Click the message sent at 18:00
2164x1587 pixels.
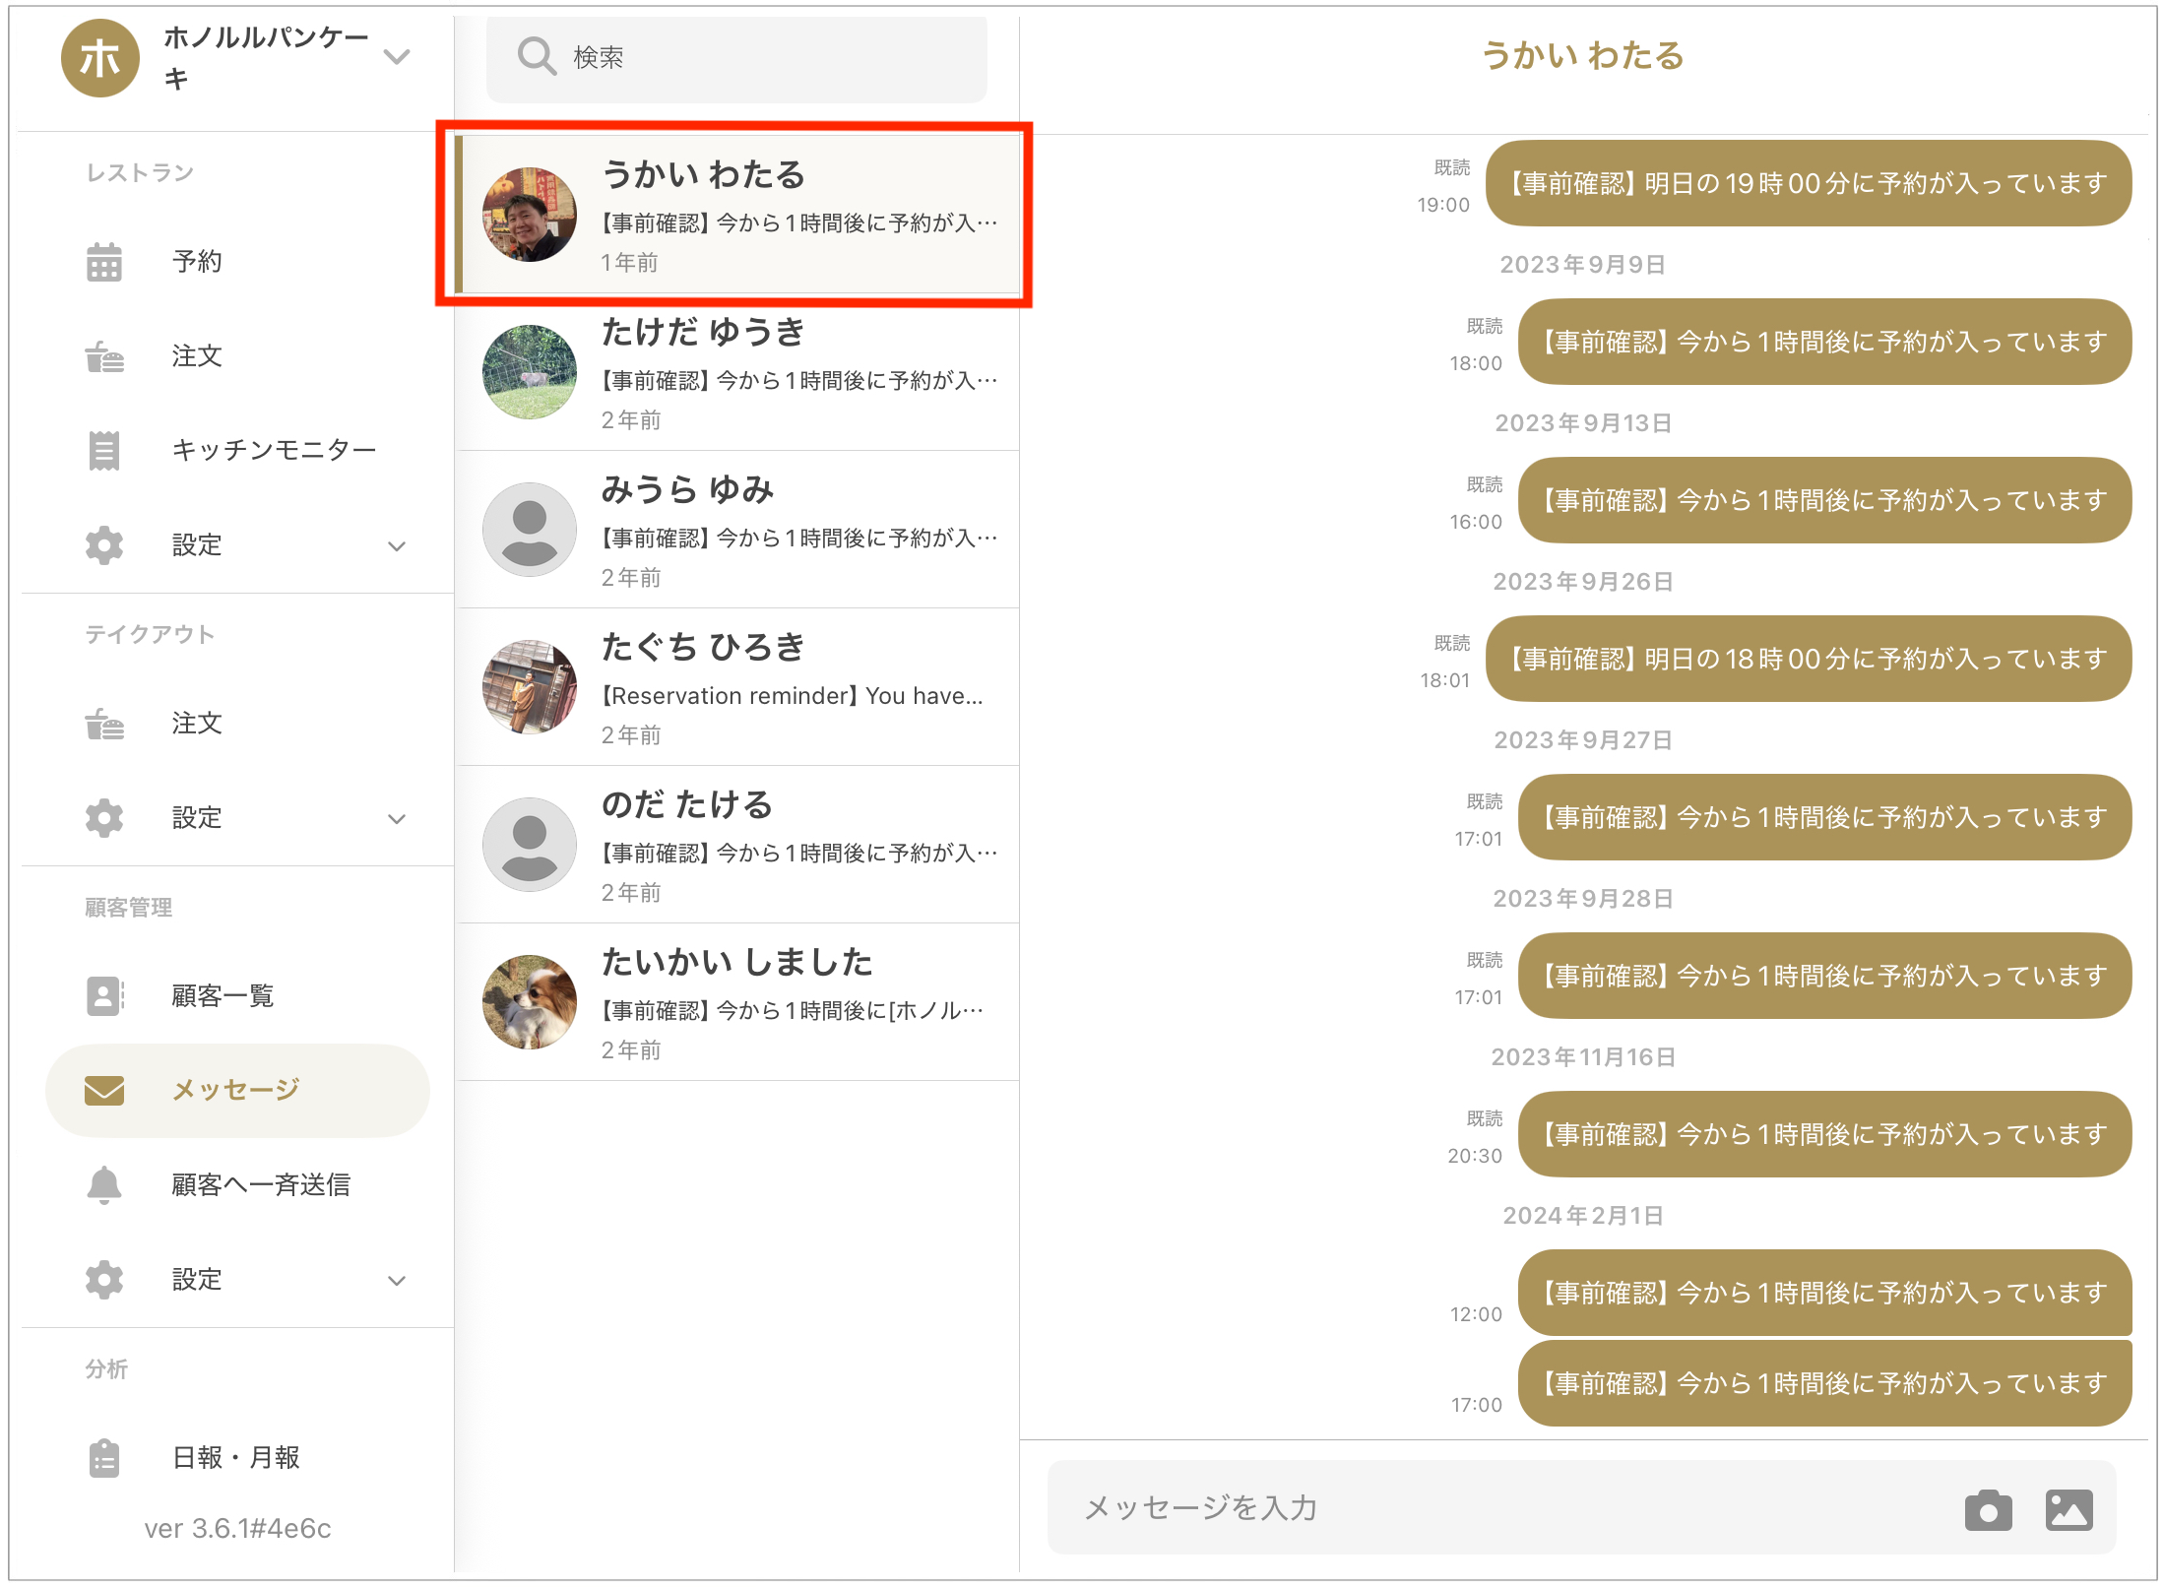[x=1824, y=342]
